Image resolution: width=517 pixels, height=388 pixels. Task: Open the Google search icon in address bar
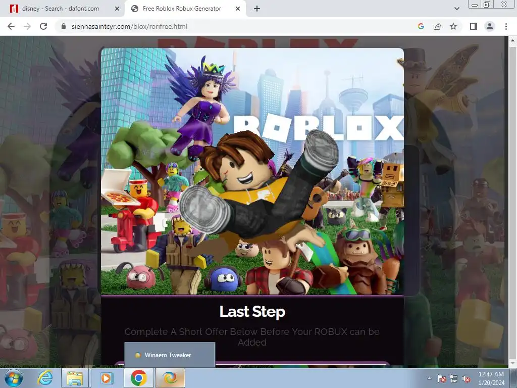pyautogui.click(x=421, y=26)
